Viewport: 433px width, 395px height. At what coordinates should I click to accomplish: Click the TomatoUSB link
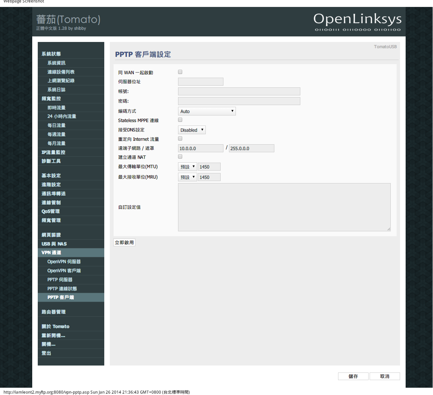[x=385, y=47]
